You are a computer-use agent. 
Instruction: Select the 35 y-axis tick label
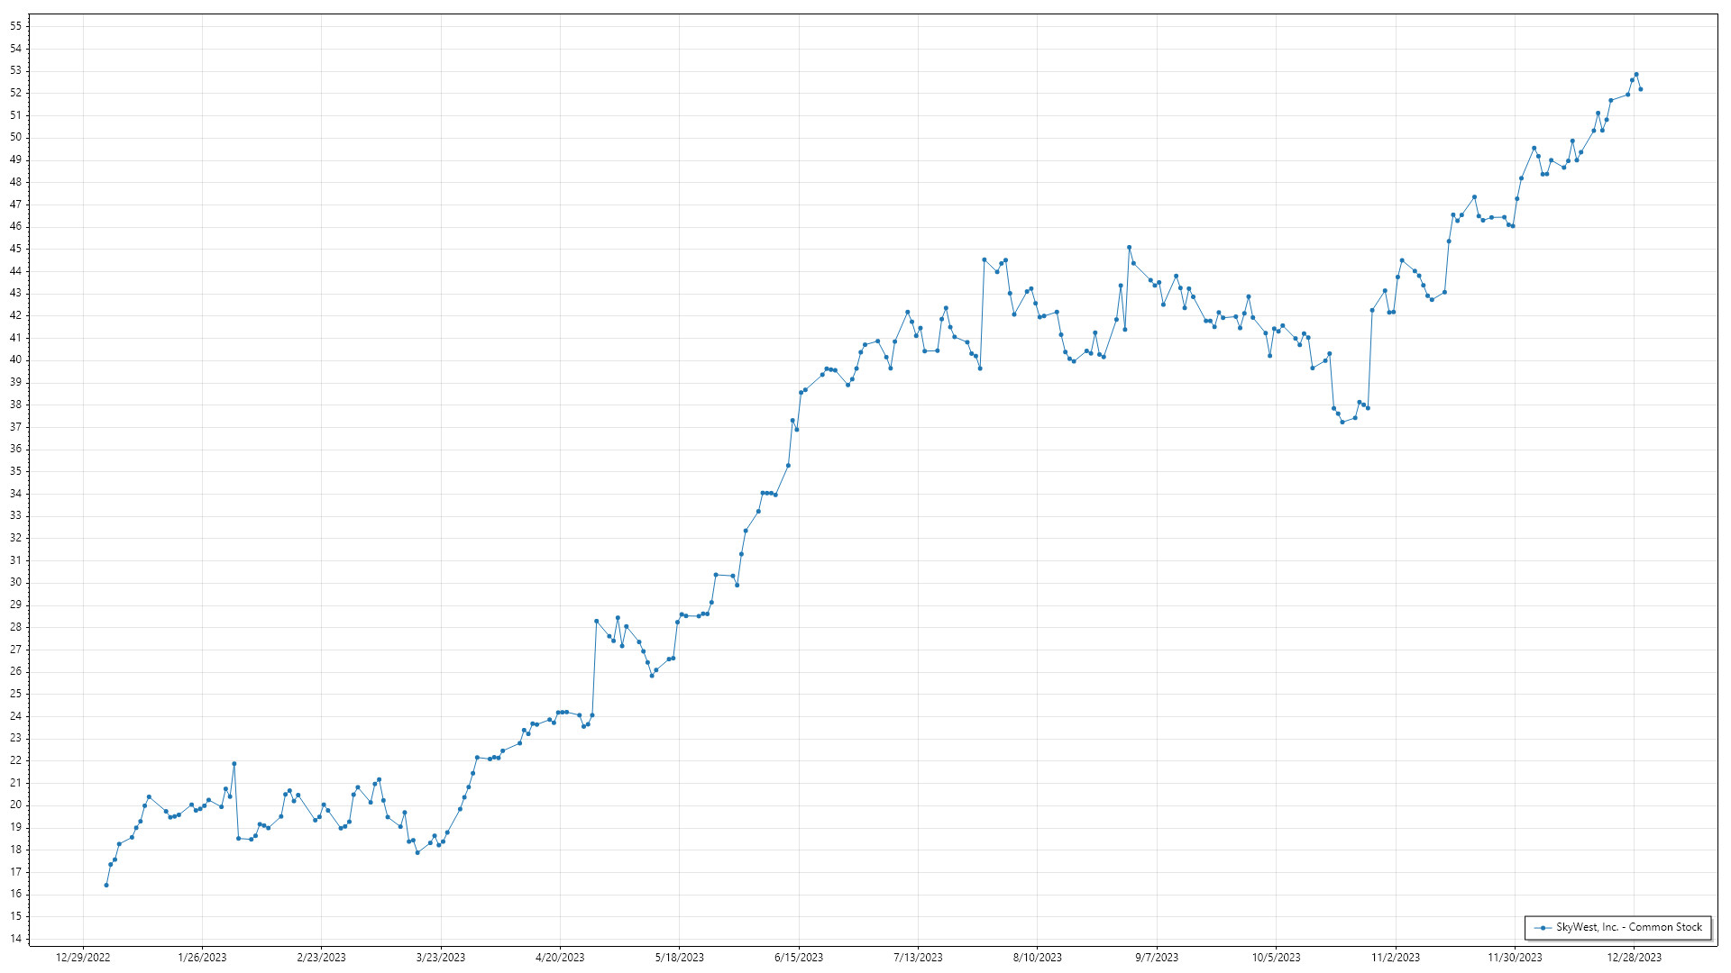pyautogui.click(x=16, y=471)
